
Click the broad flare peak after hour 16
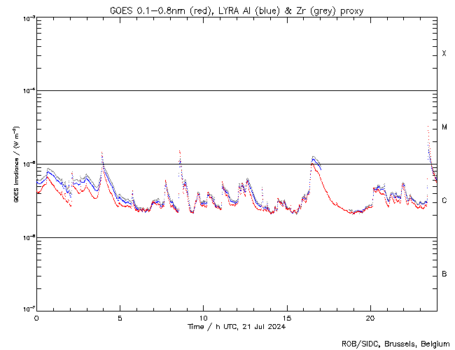[x=314, y=157]
